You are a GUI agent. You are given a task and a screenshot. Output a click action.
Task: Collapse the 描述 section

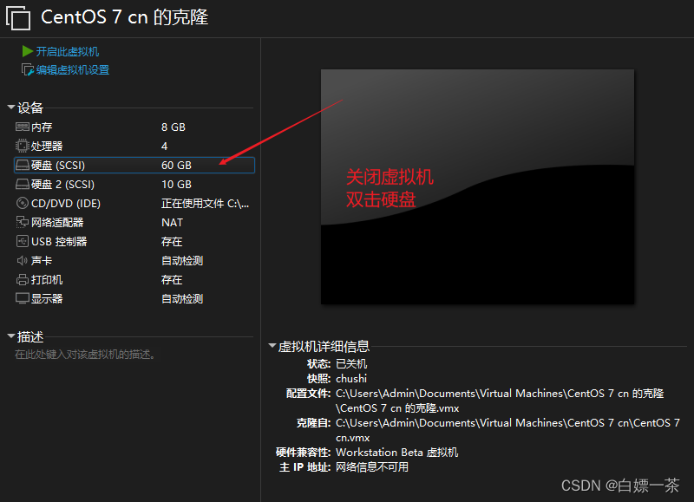(x=11, y=336)
